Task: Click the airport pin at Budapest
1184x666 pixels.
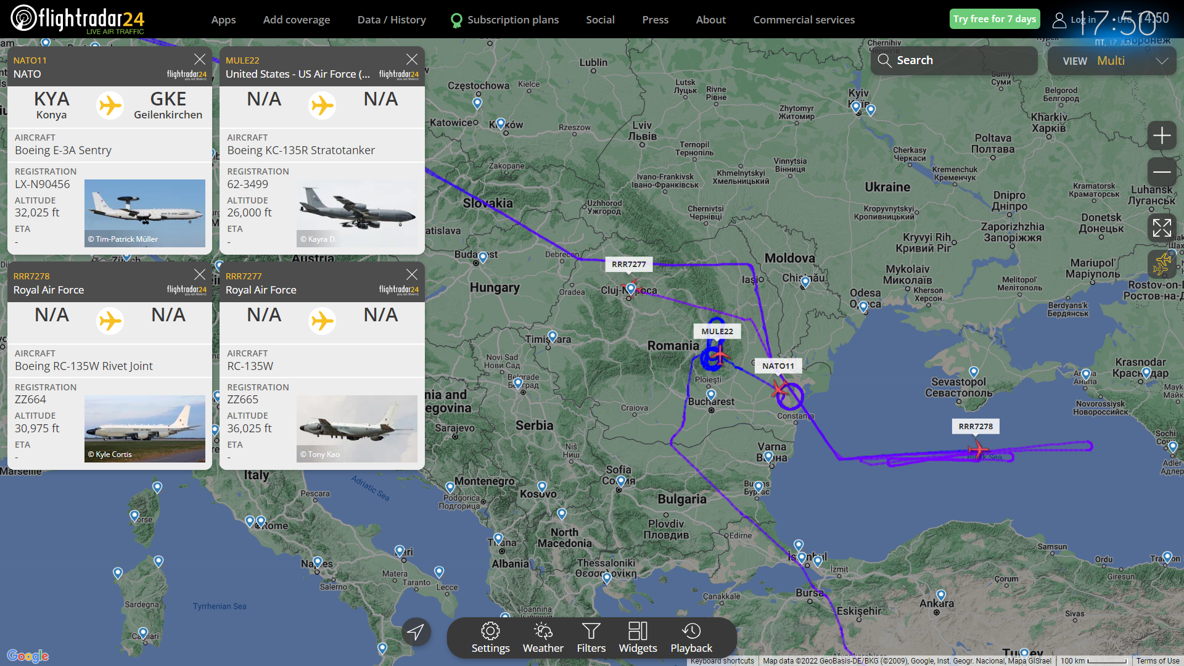Action: point(483,257)
